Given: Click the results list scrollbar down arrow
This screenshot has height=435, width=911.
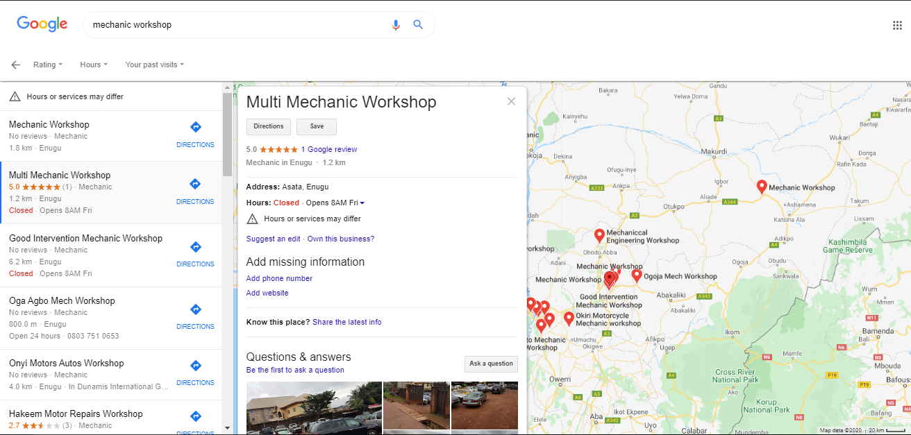Looking at the screenshot, I should (x=227, y=428).
